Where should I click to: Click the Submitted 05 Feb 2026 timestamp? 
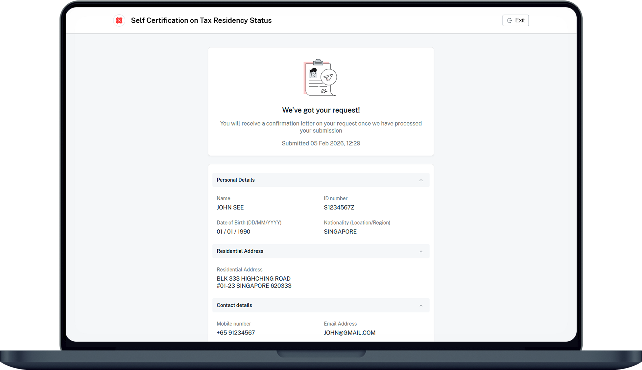[x=321, y=143]
